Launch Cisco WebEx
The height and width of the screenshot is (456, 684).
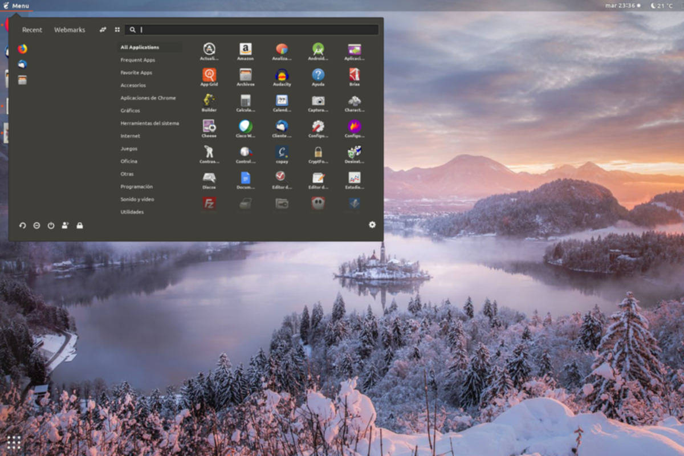point(245,127)
